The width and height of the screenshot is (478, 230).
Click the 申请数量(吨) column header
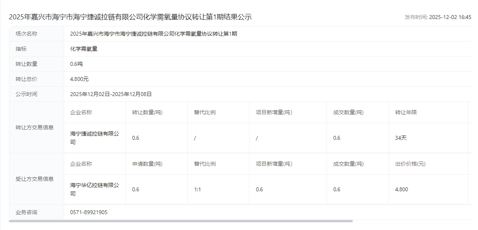(147, 164)
